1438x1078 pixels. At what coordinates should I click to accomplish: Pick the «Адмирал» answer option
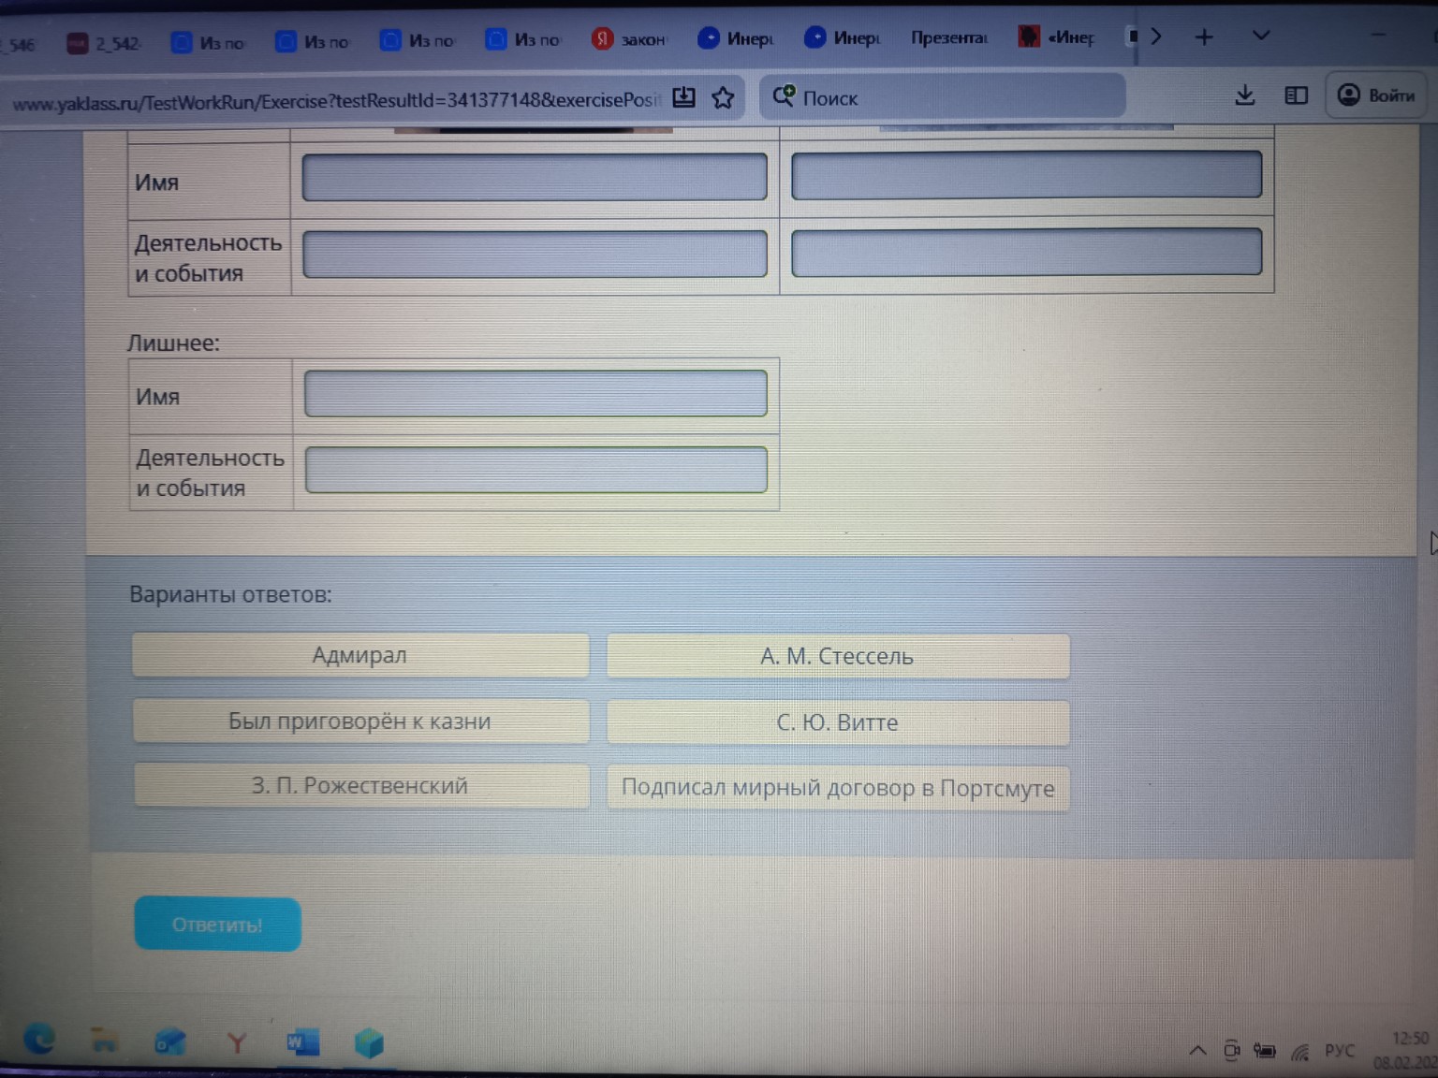point(359,655)
